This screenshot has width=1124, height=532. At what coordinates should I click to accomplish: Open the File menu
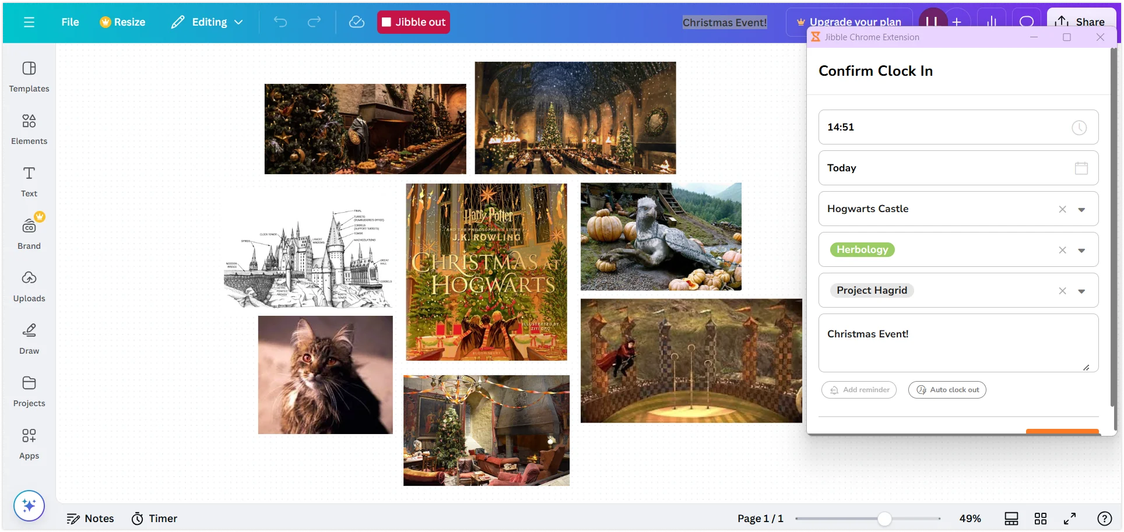pyautogui.click(x=70, y=22)
